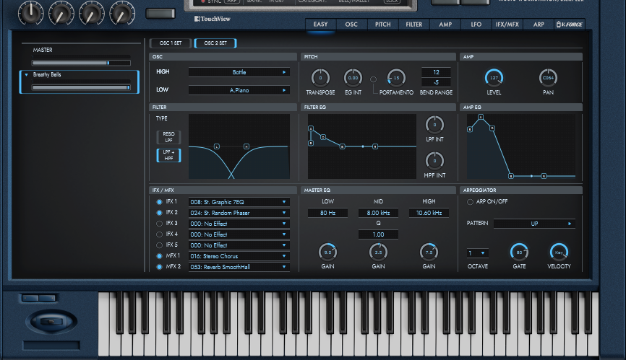Click the LPF INT knob

tap(434, 125)
